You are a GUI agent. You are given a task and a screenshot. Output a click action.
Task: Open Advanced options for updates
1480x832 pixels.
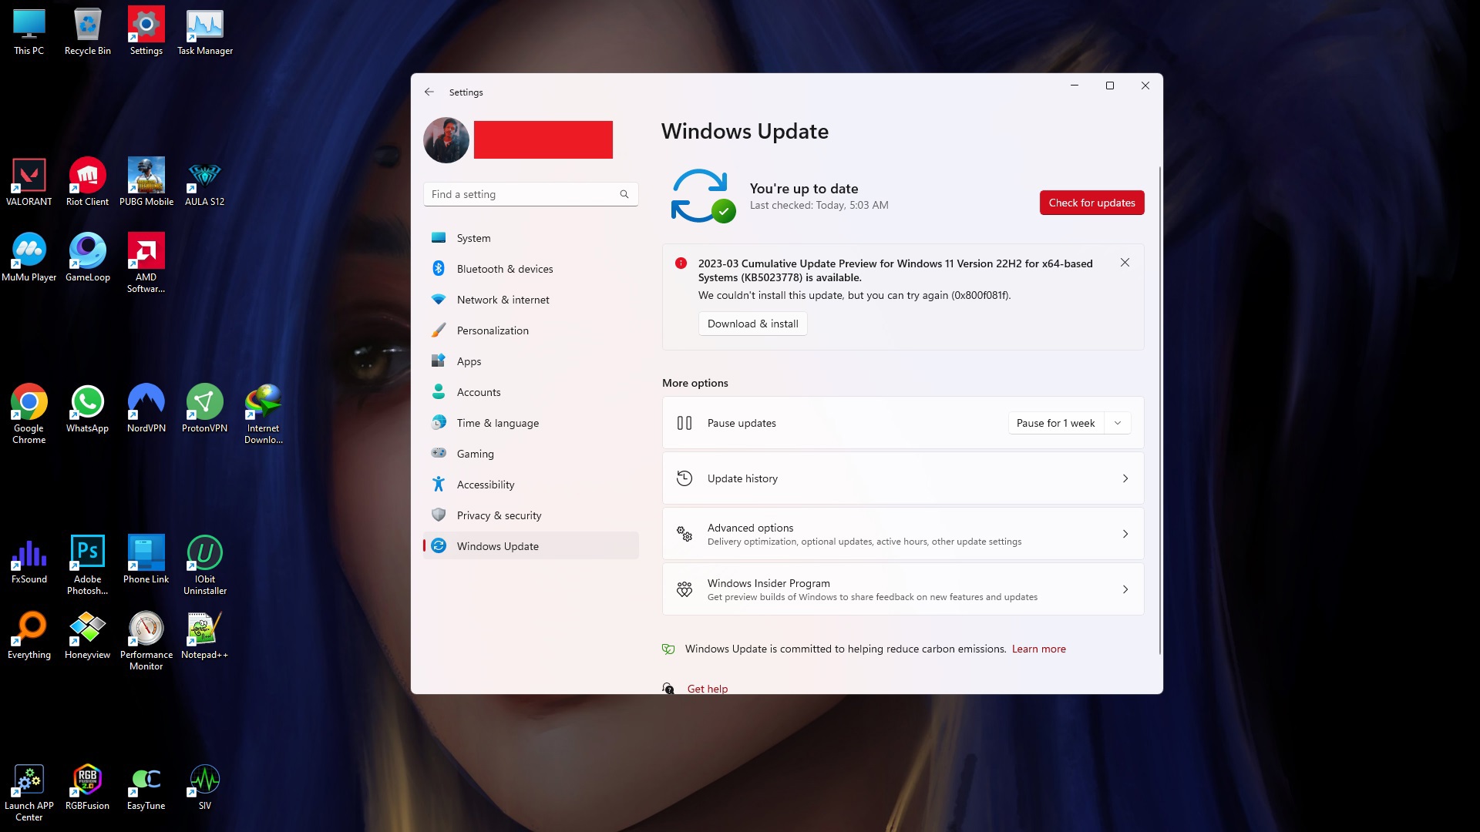903,534
